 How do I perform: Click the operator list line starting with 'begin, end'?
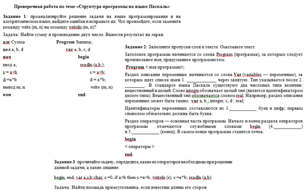coord(133,177)
